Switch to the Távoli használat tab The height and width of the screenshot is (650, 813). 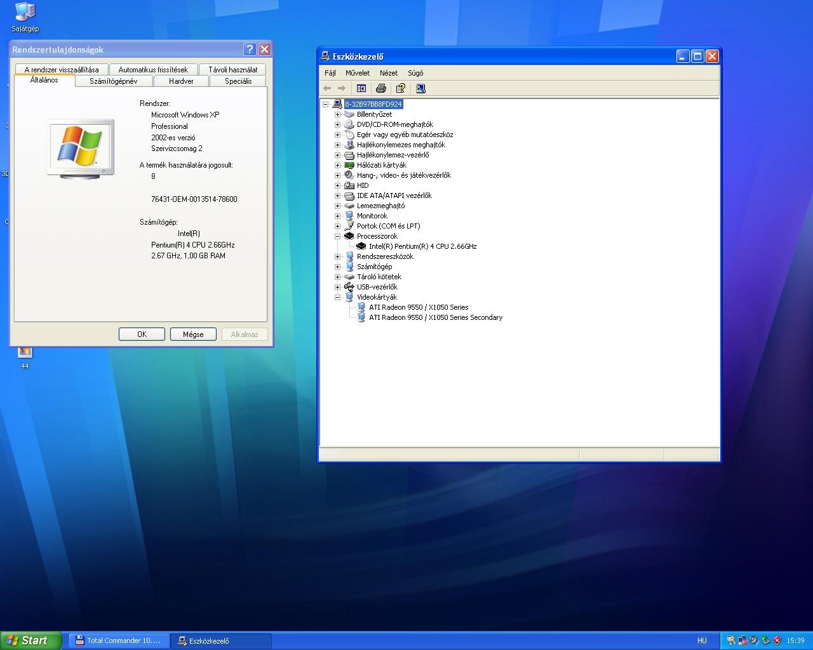point(233,70)
